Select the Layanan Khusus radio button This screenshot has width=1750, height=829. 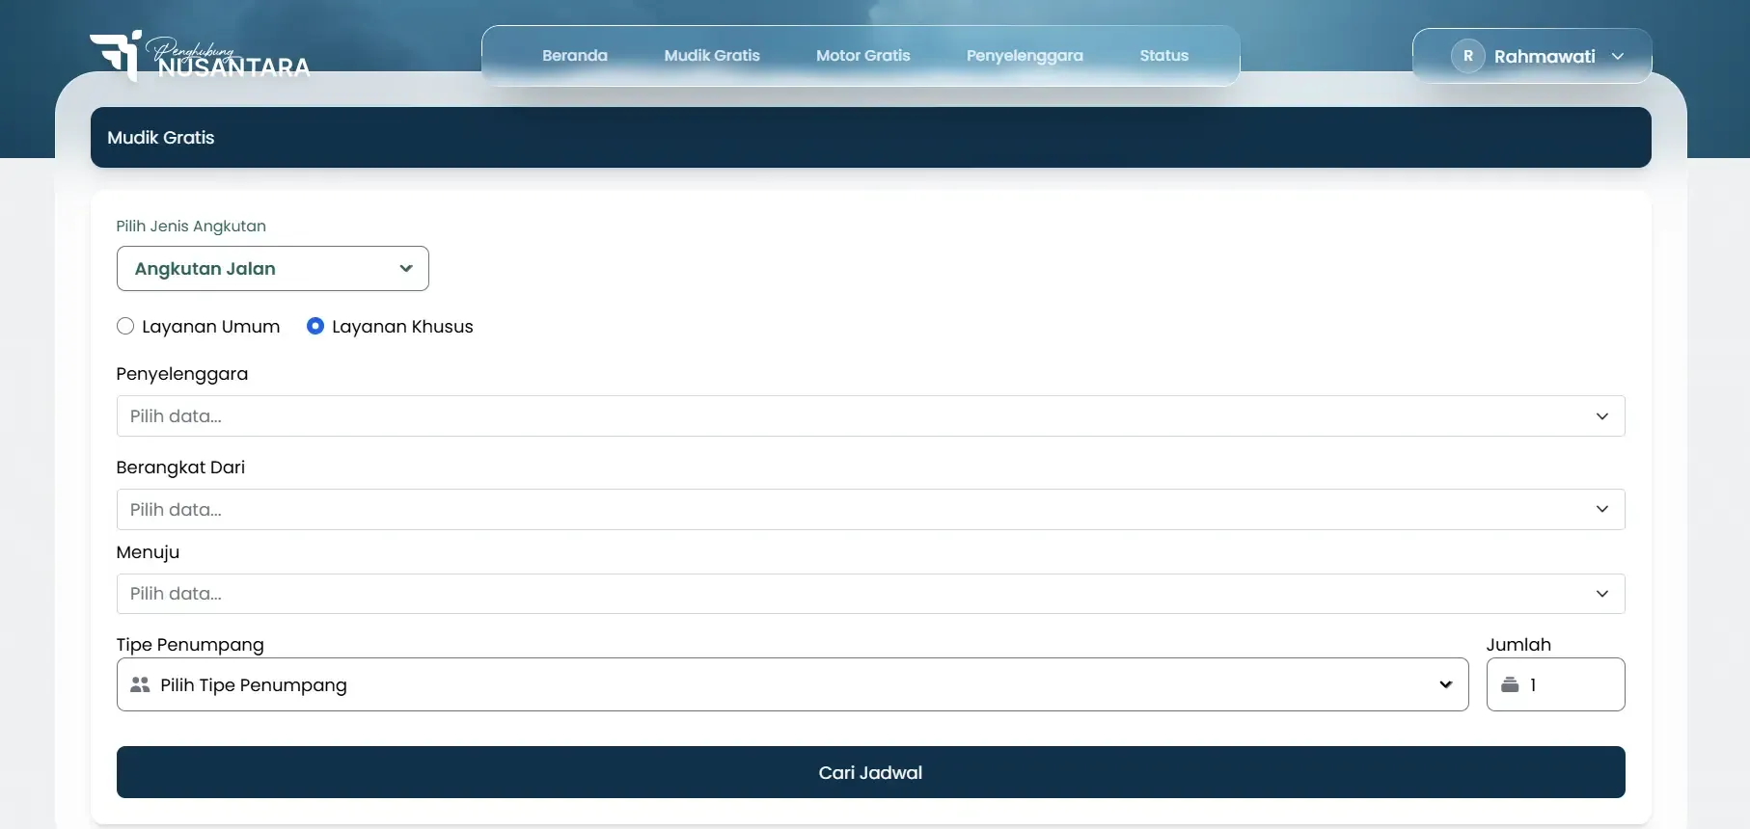click(315, 326)
